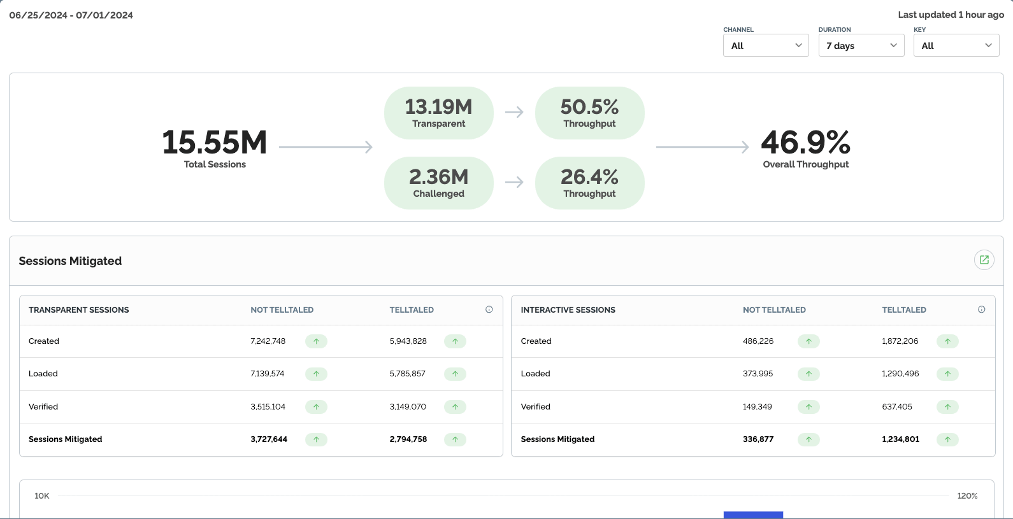Click the 46.9% Overall Throughput figure
Screen dimensions: 1013x519
click(806, 148)
